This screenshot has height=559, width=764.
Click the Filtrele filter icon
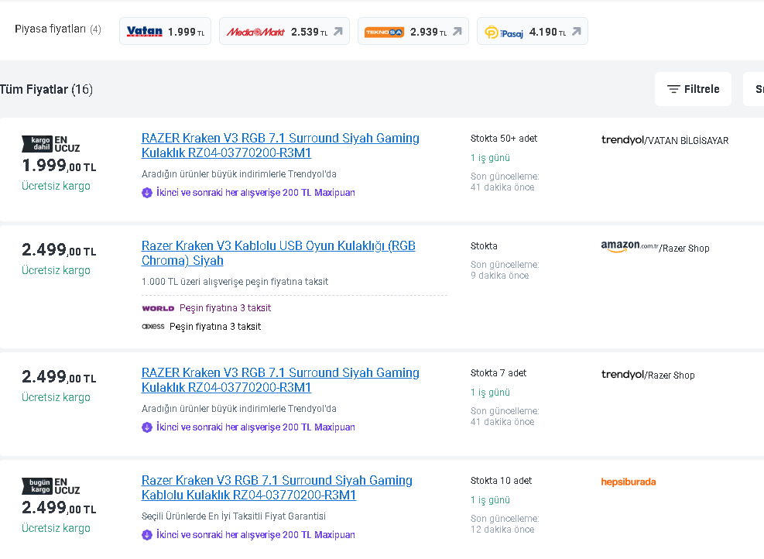(673, 90)
